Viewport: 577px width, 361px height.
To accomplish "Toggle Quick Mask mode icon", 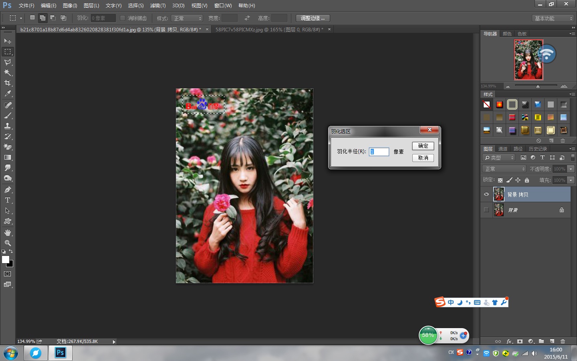I will pyautogui.click(x=8, y=274).
